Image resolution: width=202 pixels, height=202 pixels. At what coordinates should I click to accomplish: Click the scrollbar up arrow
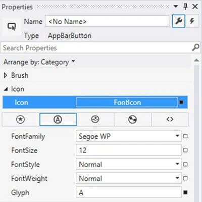point(196,60)
